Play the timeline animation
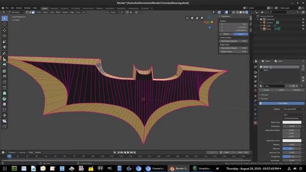306x172 pixels. [128, 152]
